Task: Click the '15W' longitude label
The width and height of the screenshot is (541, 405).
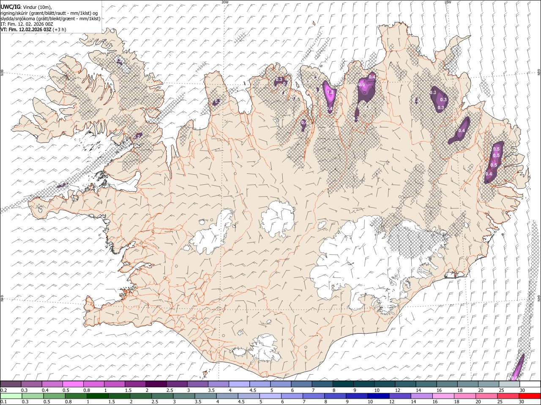Action: pyautogui.click(x=448, y=2)
